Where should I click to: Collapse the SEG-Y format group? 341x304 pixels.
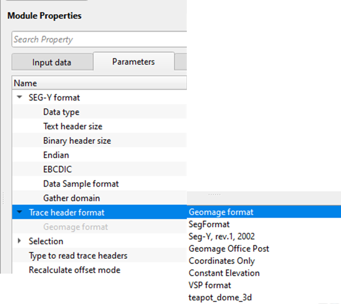pyautogui.click(x=19, y=98)
